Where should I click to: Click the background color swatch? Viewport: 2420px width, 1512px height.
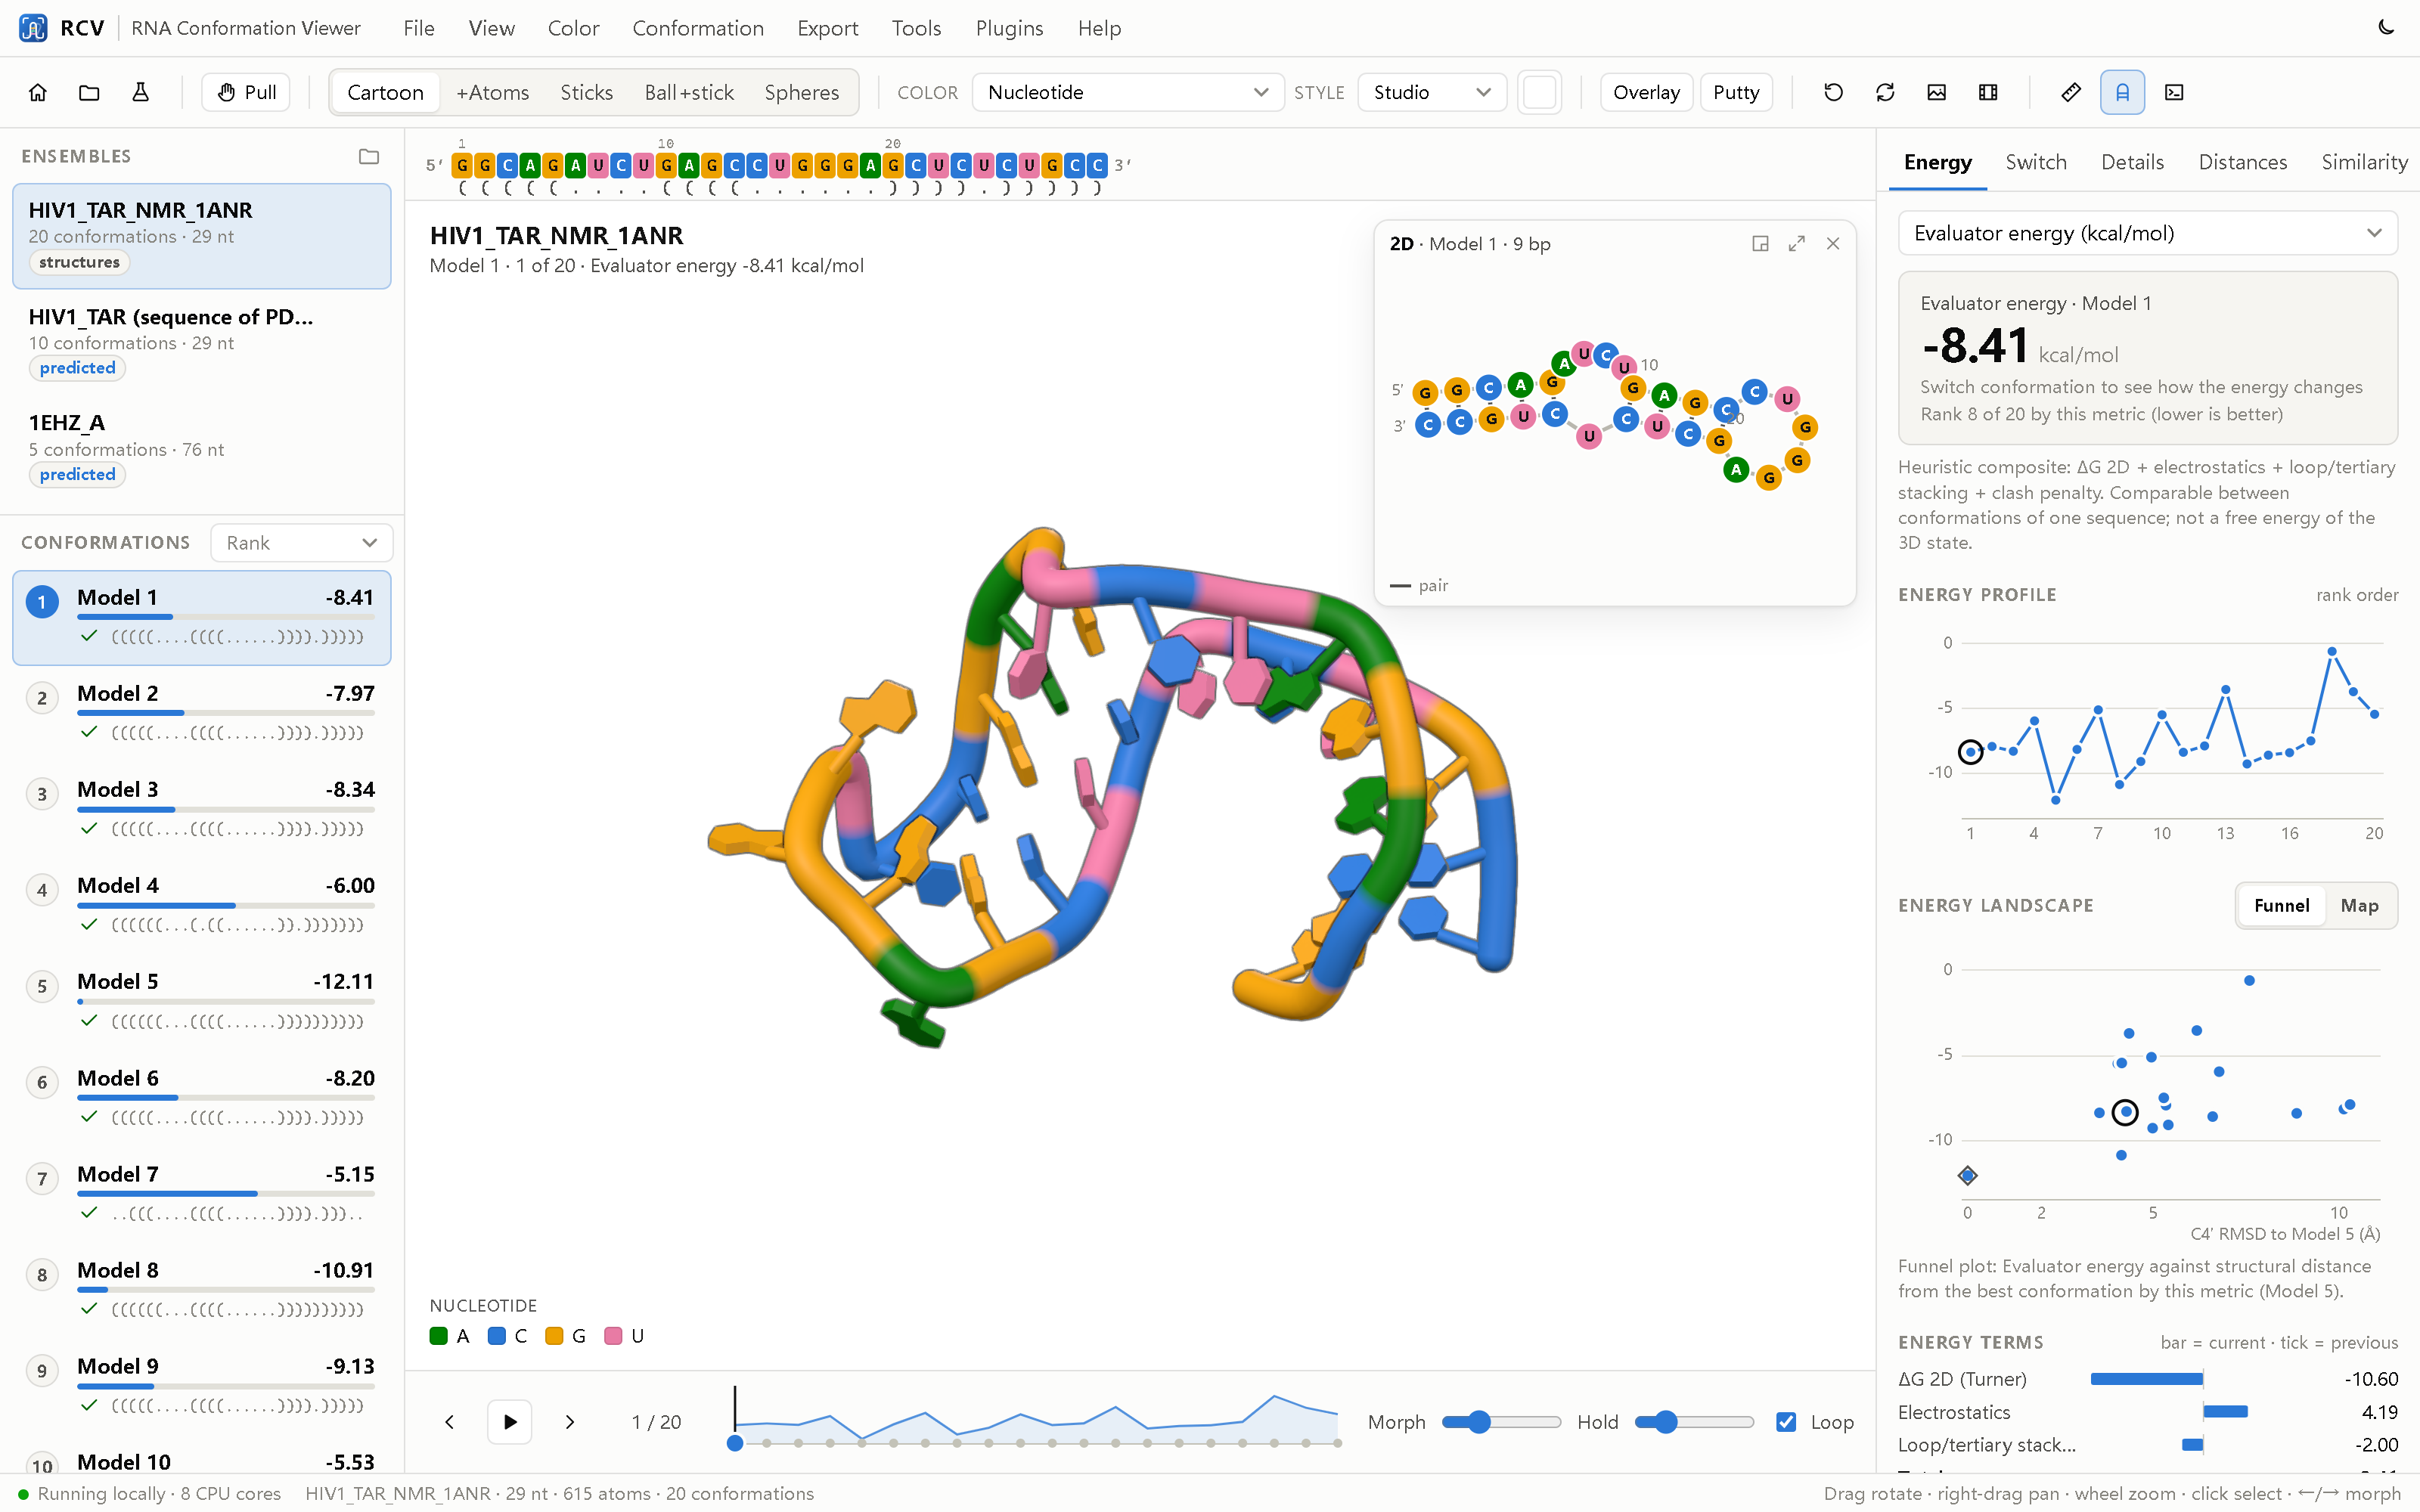coord(1539,92)
